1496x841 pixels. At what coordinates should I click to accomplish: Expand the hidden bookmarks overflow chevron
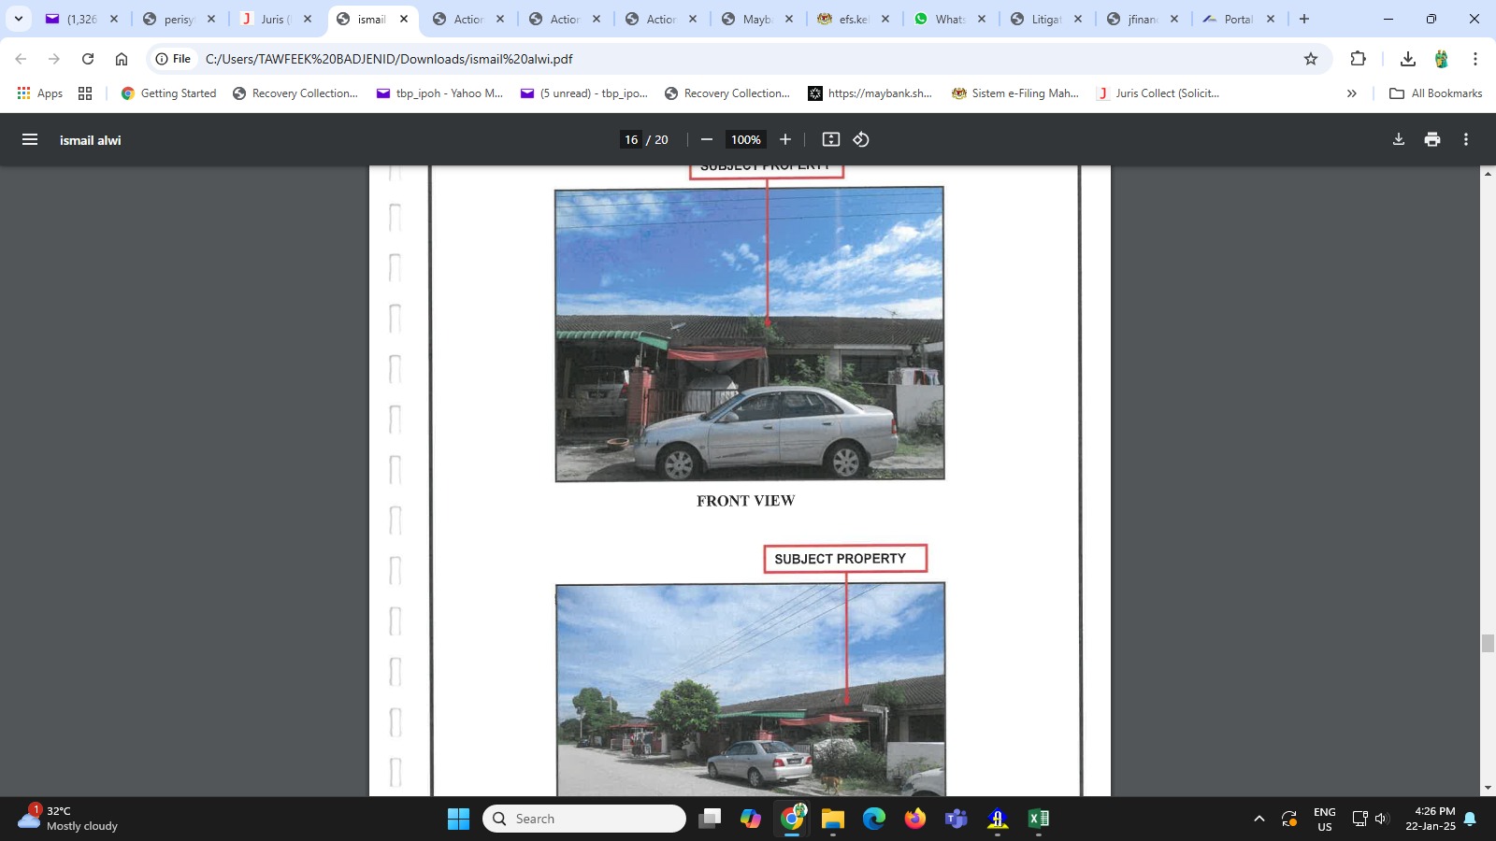tap(1351, 93)
